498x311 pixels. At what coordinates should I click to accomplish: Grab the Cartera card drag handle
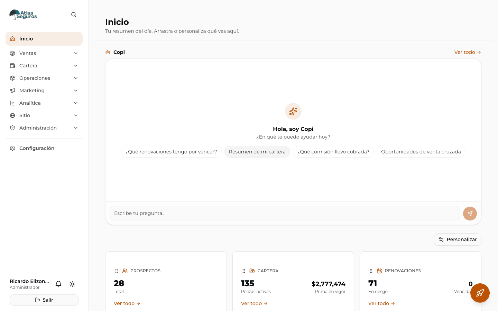click(244, 271)
